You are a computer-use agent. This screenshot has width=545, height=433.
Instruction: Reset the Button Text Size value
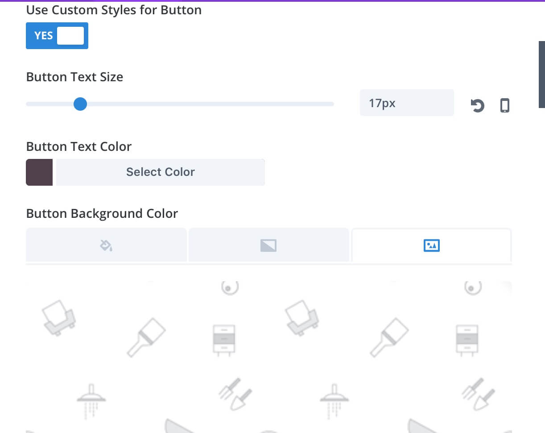478,106
